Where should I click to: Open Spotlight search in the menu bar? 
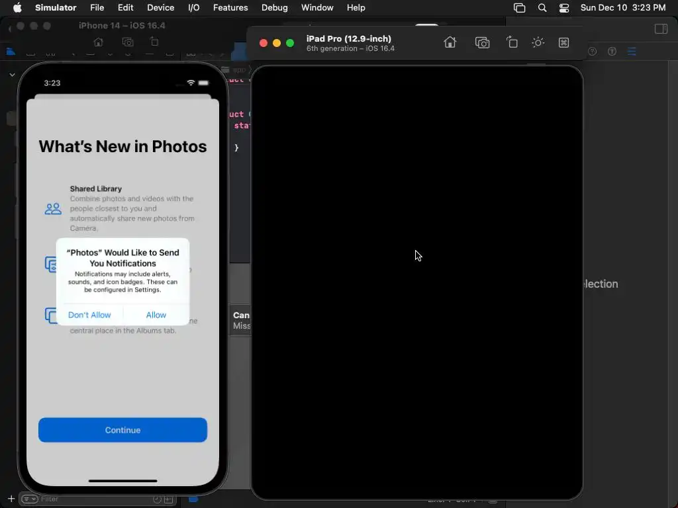[542, 8]
